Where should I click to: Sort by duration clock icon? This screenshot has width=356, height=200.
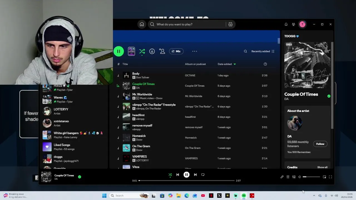click(x=265, y=64)
